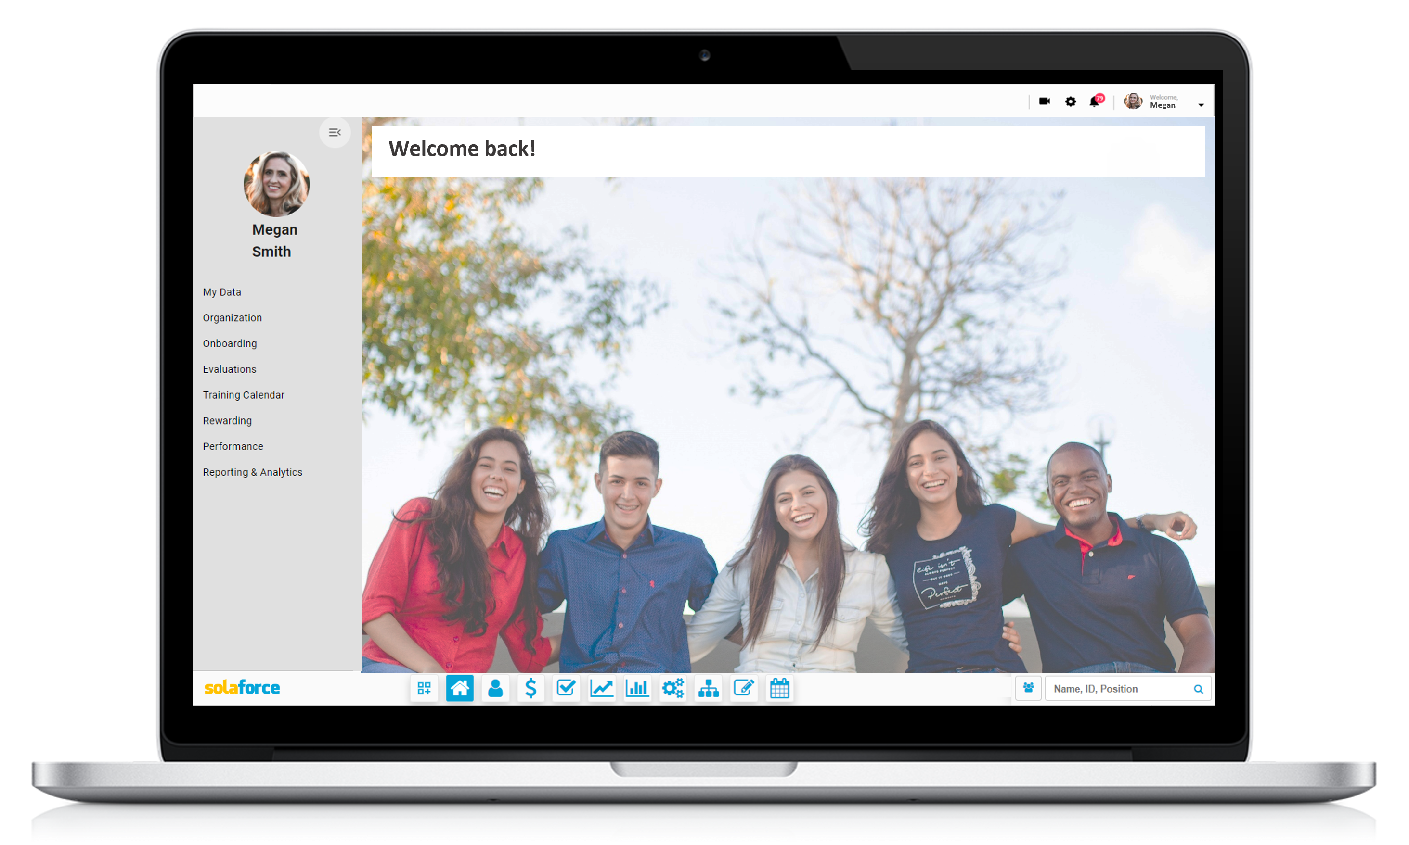Click the org chart/hierarchy icon in toolbar

710,689
